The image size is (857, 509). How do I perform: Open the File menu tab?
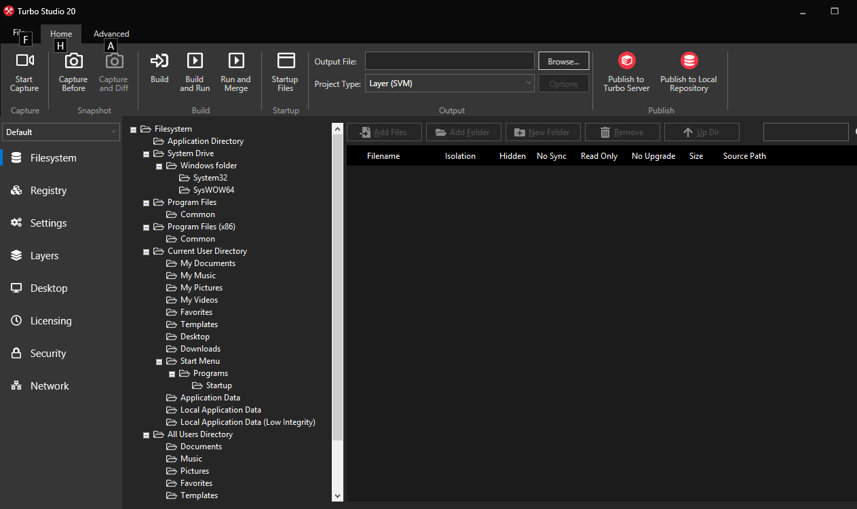click(x=18, y=33)
